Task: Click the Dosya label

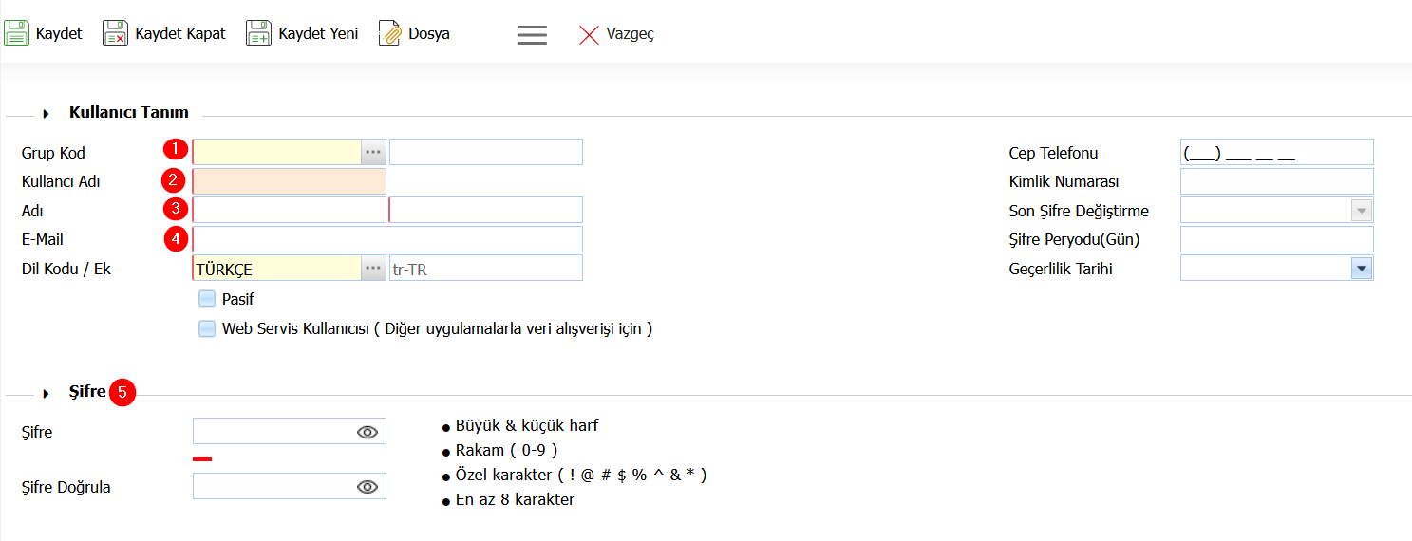Action: point(429,34)
